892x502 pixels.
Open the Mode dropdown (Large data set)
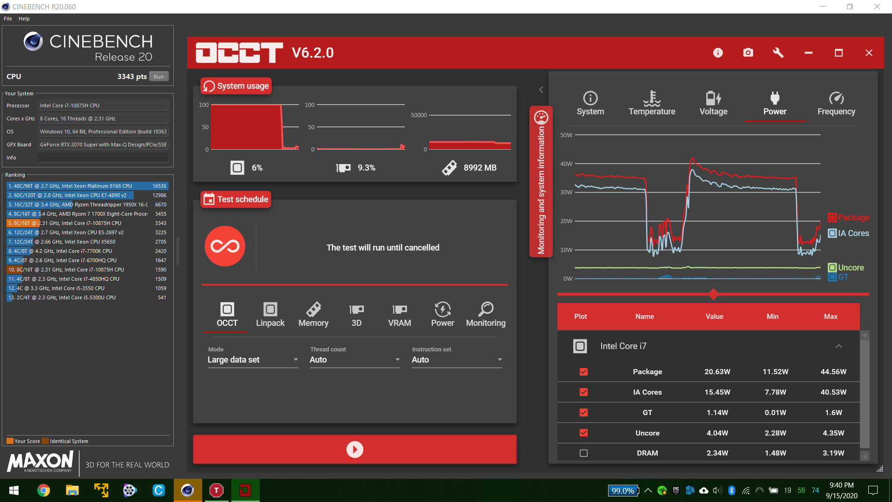click(x=253, y=360)
